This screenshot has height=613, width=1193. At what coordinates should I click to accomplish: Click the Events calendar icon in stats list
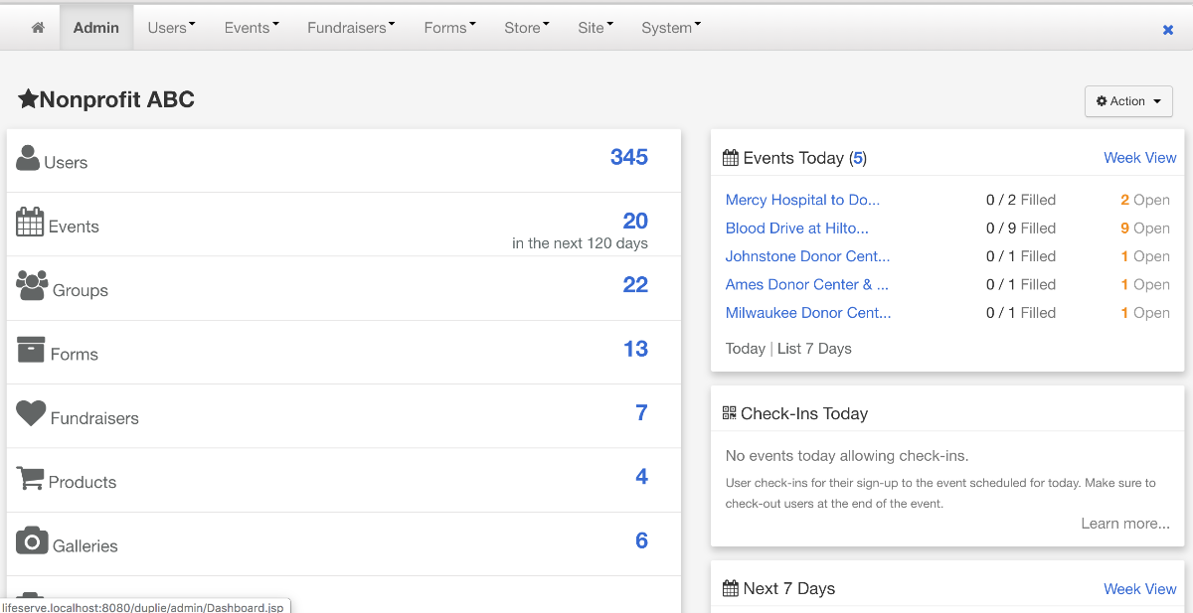30,222
